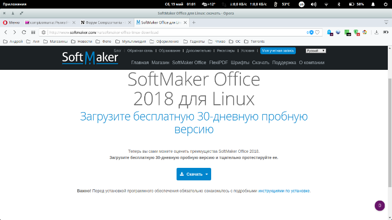Select Поддержка in site navigation
Screen dimensions: 392x220
284,63
